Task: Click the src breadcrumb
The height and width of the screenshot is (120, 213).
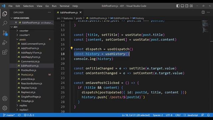Action: [x=59, y=18]
